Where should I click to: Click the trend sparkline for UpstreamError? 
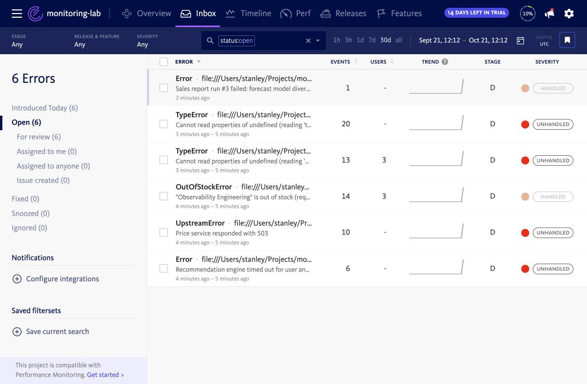436,230
